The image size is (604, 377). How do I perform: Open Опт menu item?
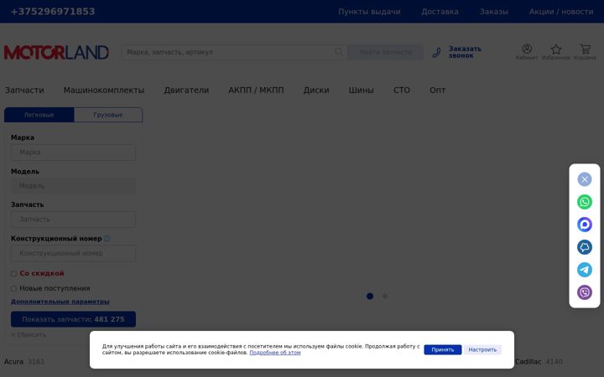click(438, 90)
